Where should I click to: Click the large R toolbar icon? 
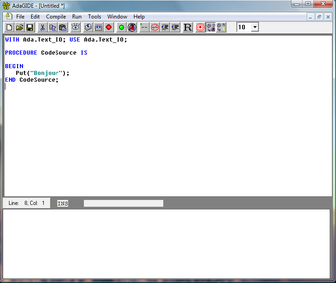point(188,28)
